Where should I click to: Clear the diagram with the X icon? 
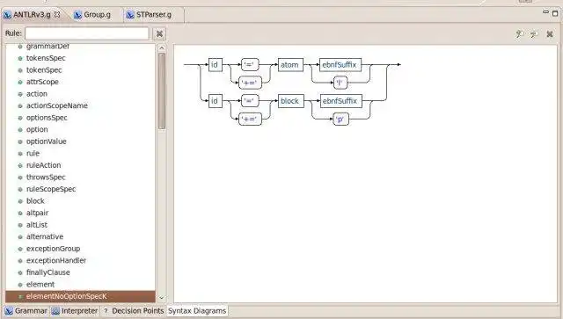[x=550, y=34]
